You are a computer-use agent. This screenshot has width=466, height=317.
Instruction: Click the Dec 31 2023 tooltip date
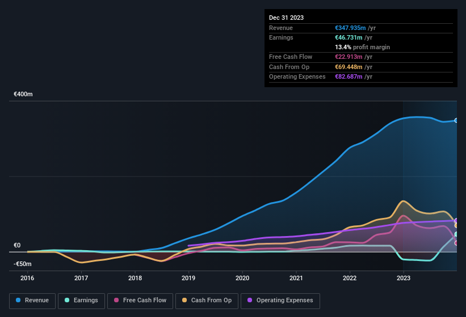tap(286, 18)
